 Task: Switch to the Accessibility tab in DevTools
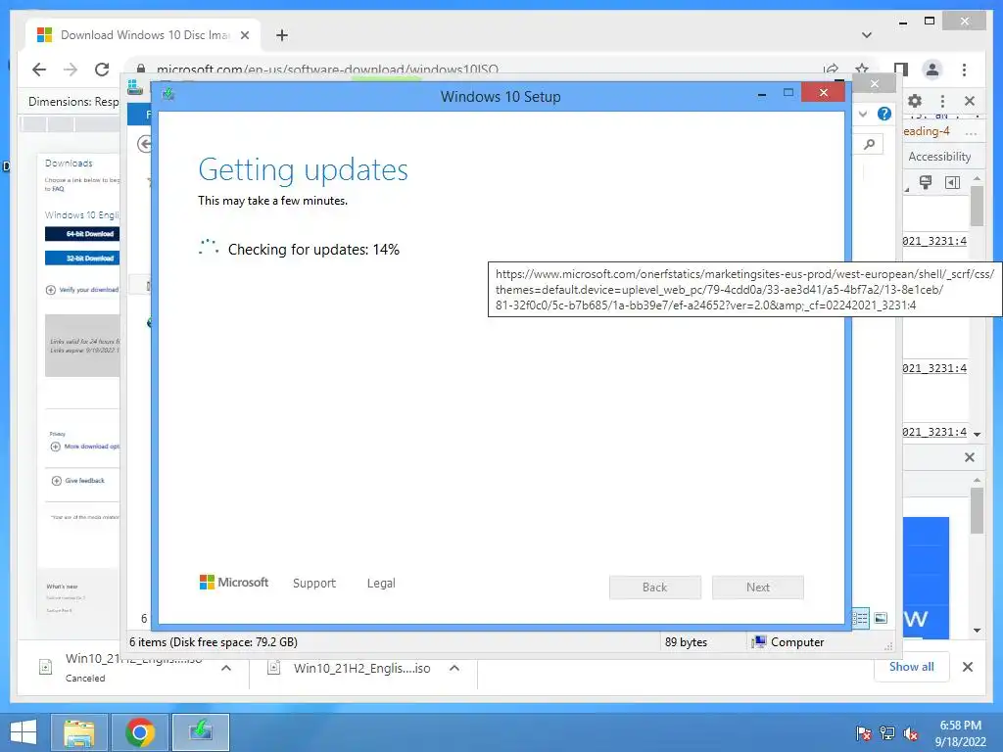coord(939,157)
